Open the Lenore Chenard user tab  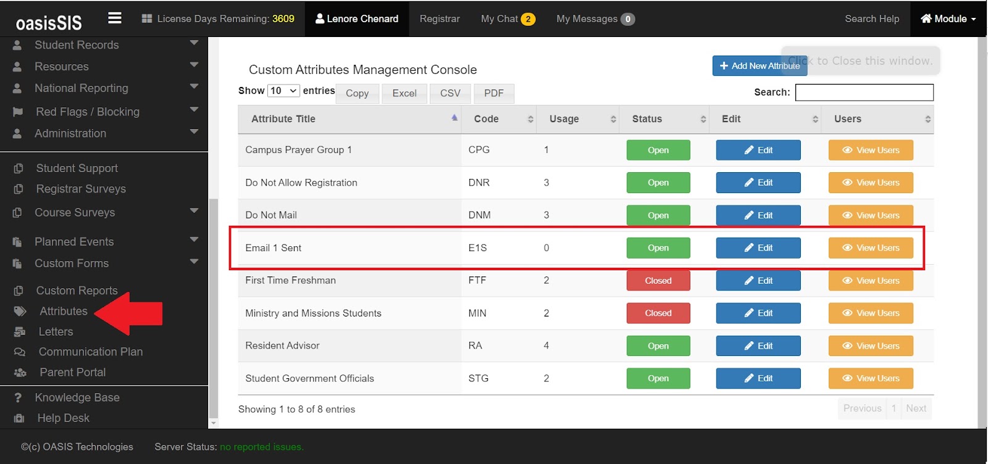click(x=357, y=19)
